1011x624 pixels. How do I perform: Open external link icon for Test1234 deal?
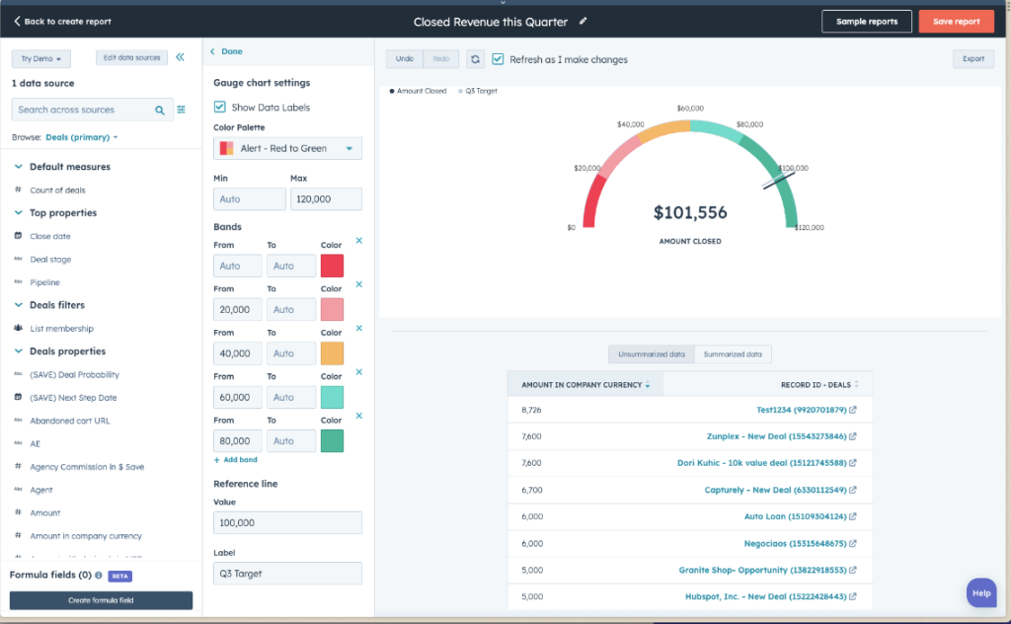coord(853,410)
